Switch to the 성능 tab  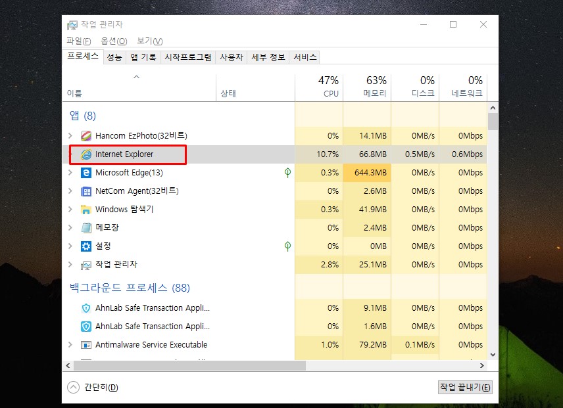coord(114,57)
